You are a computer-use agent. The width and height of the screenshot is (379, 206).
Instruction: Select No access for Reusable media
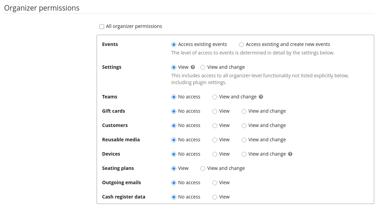174,140
